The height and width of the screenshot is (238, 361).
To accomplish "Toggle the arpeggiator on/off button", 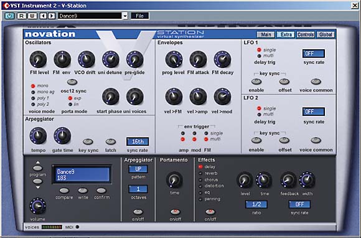I will coord(138,212).
